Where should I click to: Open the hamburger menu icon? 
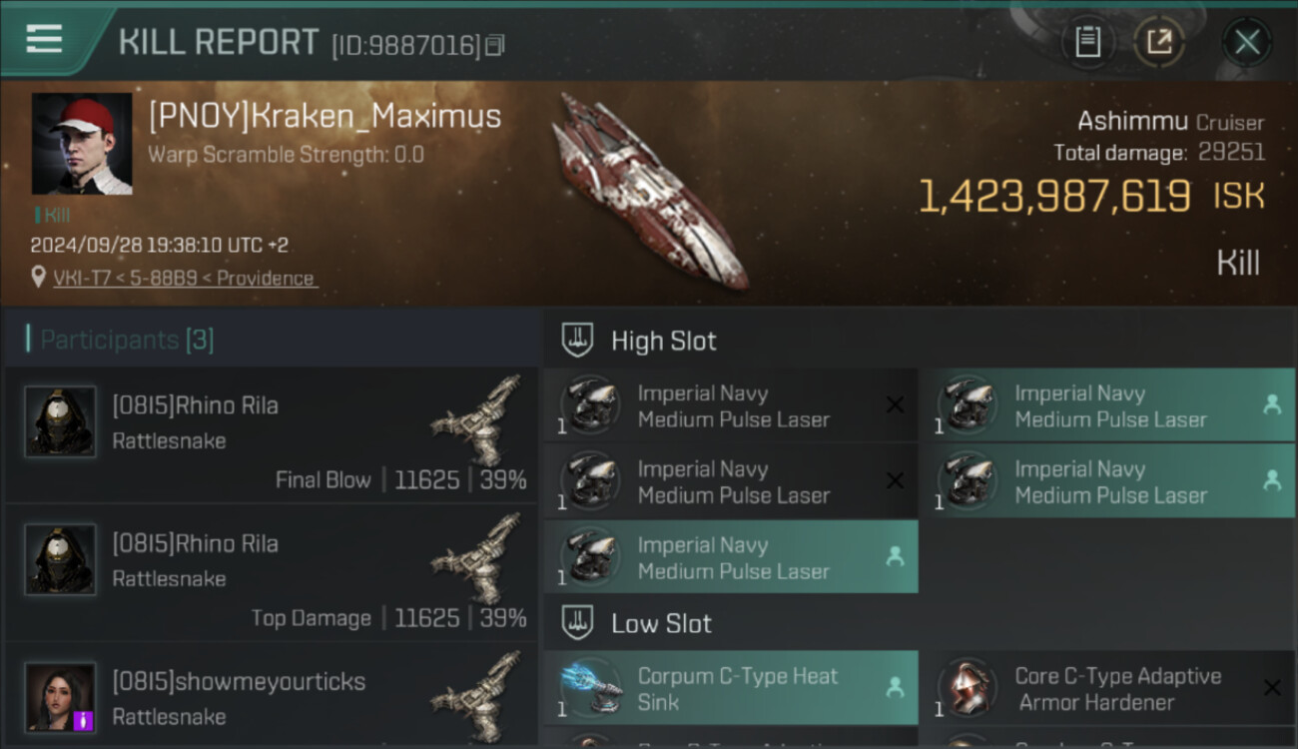(x=44, y=39)
